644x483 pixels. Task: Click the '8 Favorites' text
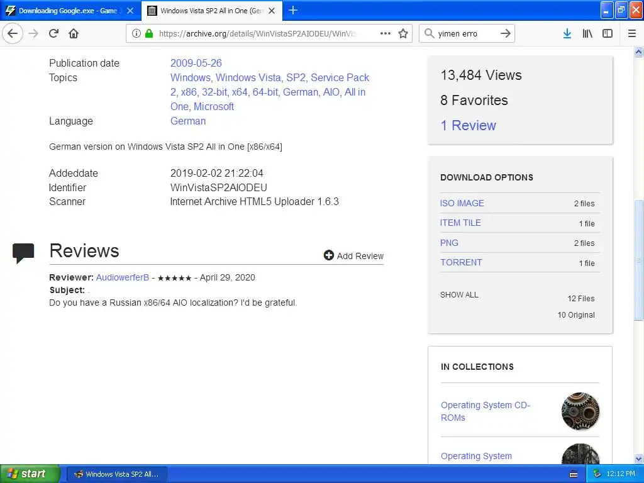click(x=474, y=100)
